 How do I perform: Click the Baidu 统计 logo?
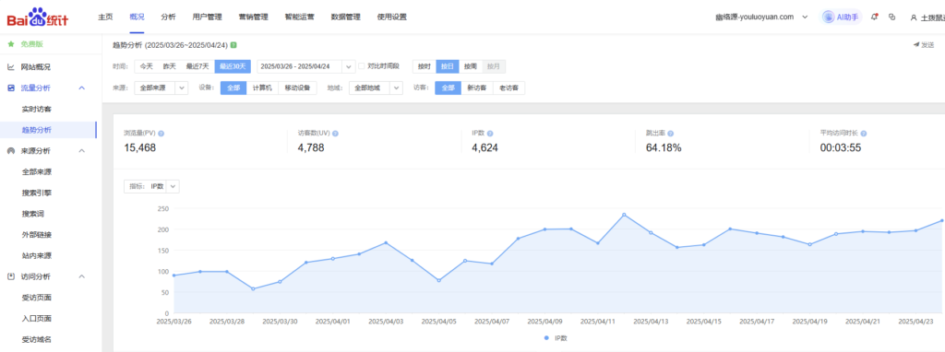pos(37,17)
